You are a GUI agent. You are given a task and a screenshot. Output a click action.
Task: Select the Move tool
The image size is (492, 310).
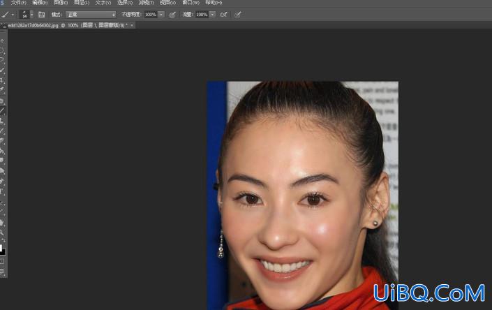coord(2,40)
